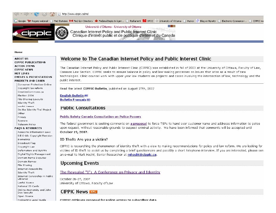Screen dimensions: 276x213
Task: Open Digital Rights Management FAQ
Action: tap(34, 154)
